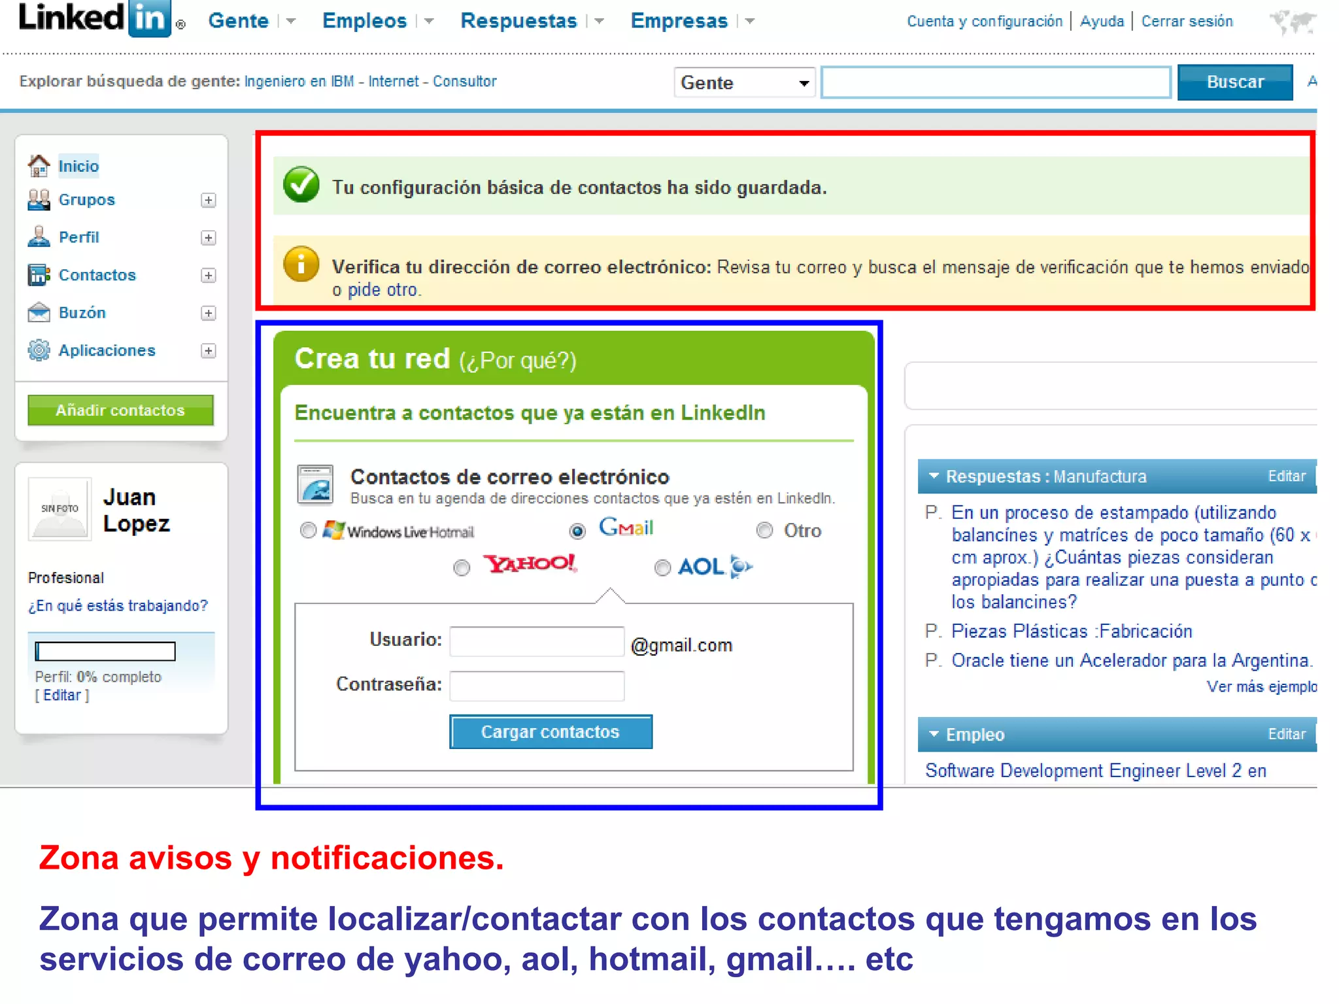Click the Inicio house icon
This screenshot has height=1004, width=1339.
click(x=39, y=165)
